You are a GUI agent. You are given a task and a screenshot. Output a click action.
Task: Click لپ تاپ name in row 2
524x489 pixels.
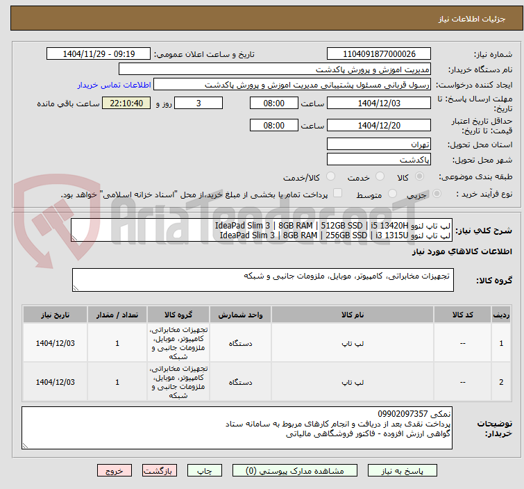click(353, 382)
